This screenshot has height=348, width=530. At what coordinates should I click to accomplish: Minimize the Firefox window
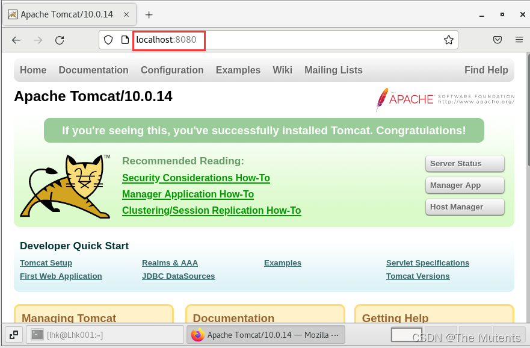(x=482, y=15)
